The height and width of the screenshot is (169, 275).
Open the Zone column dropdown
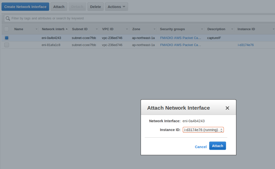coord(154,29)
